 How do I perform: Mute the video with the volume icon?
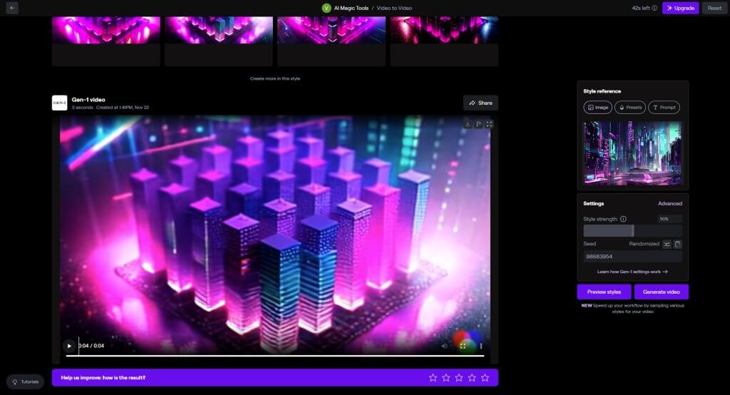(x=444, y=346)
